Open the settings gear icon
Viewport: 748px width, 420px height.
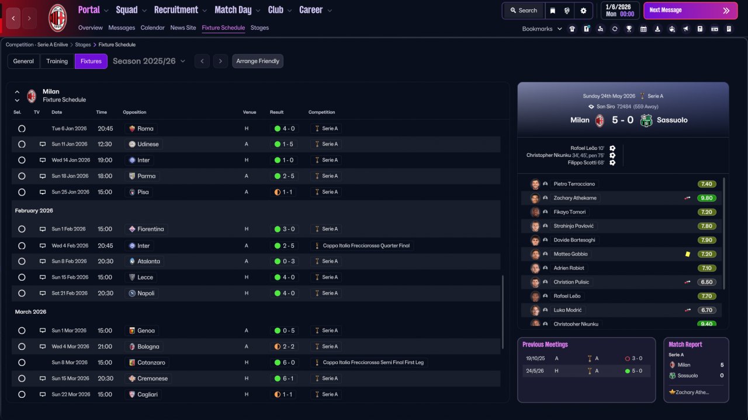point(583,10)
